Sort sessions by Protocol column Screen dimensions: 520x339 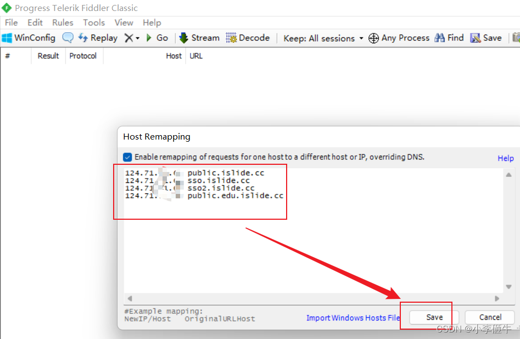coord(83,55)
